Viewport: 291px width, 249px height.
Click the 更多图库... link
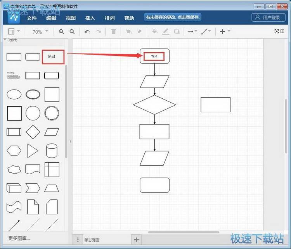coord(19,238)
